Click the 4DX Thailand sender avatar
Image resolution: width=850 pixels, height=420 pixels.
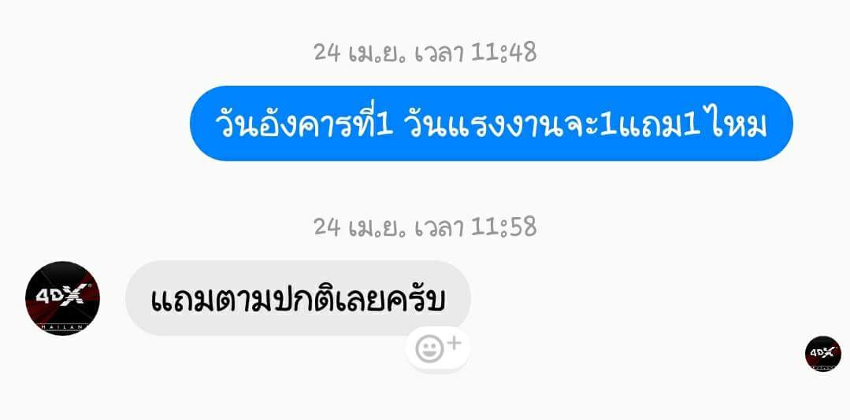pos(62,298)
